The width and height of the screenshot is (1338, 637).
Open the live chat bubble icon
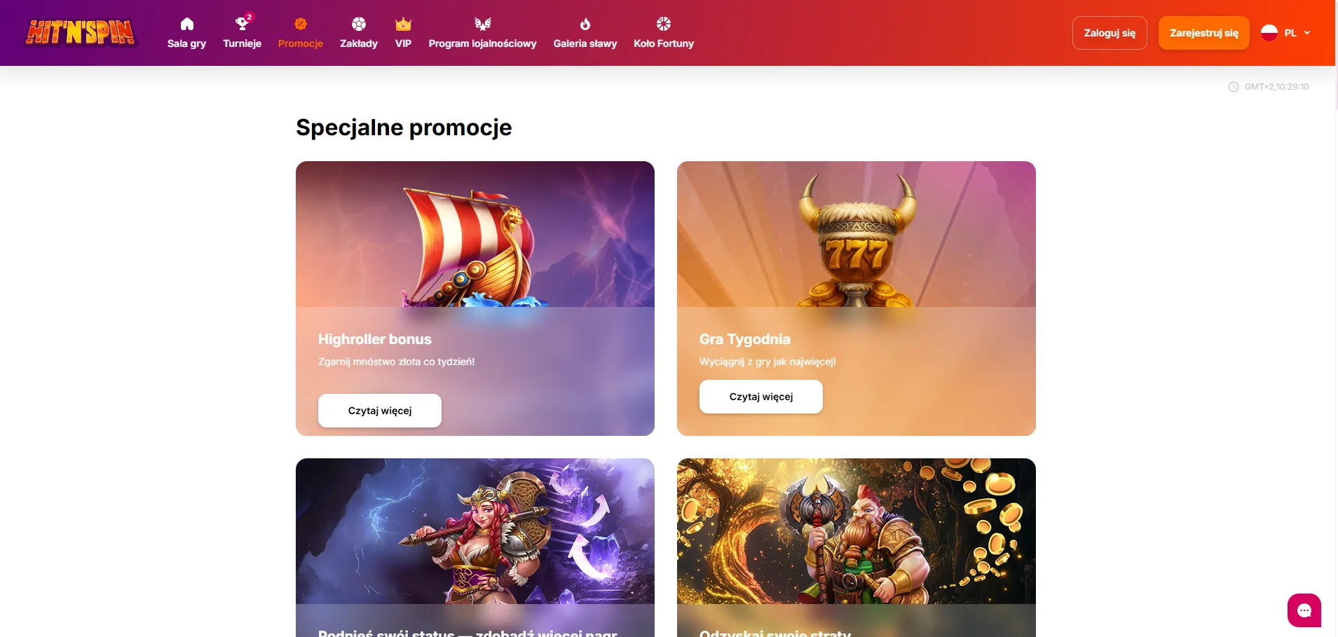(1304, 610)
